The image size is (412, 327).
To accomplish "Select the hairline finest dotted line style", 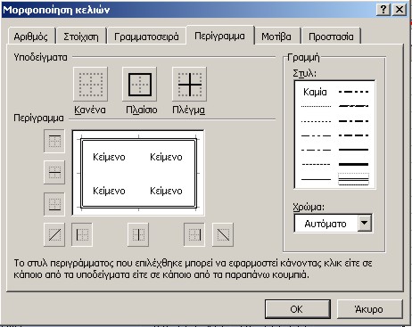I will [316, 106].
